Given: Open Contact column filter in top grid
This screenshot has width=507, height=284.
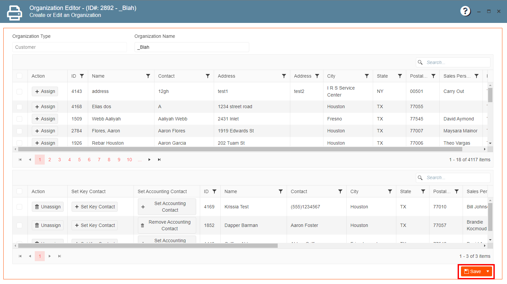Looking at the screenshot, I should pyautogui.click(x=208, y=76).
